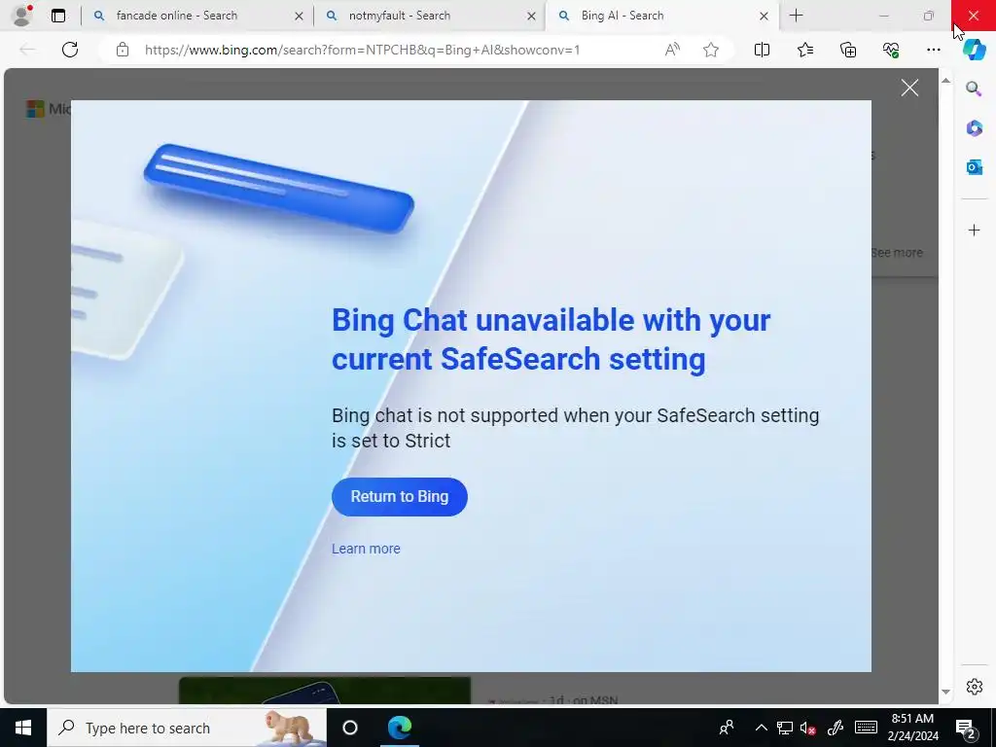Click the Type here to search box
Viewport: 996px width, 747px height.
[187, 728]
